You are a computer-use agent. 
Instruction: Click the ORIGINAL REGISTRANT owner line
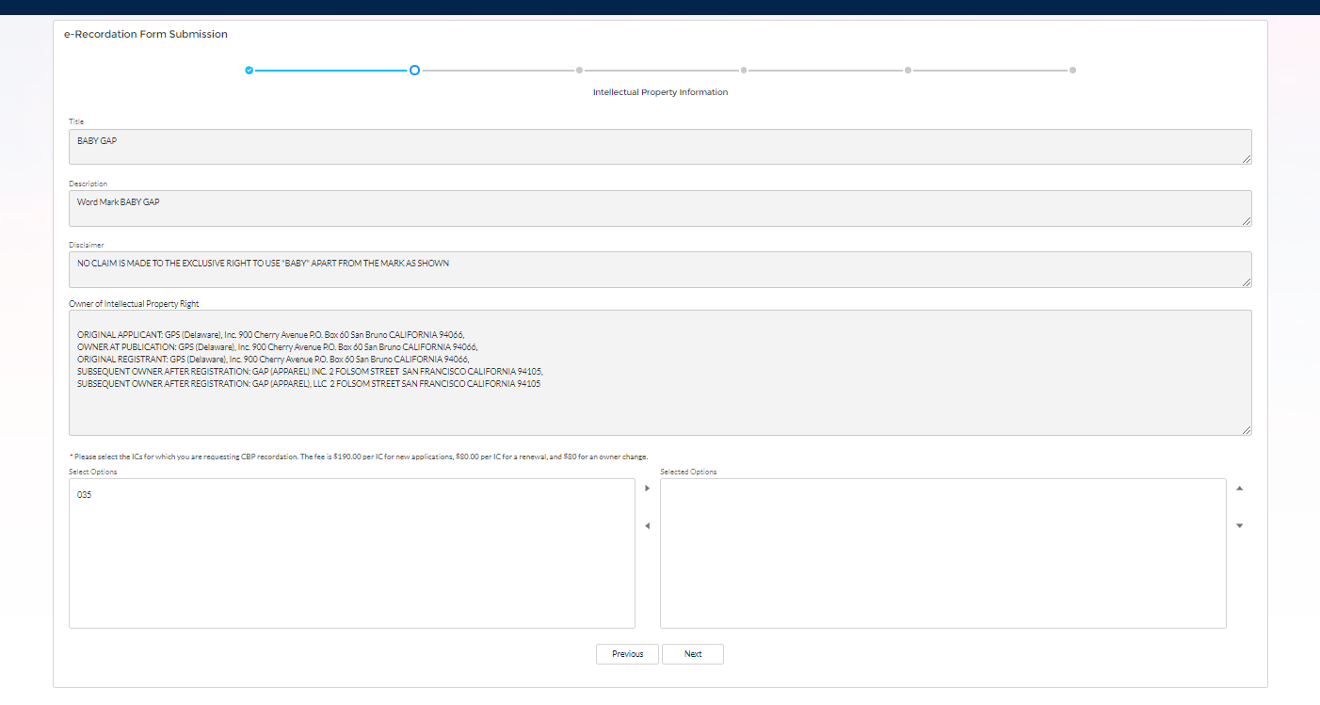tap(273, 360)
